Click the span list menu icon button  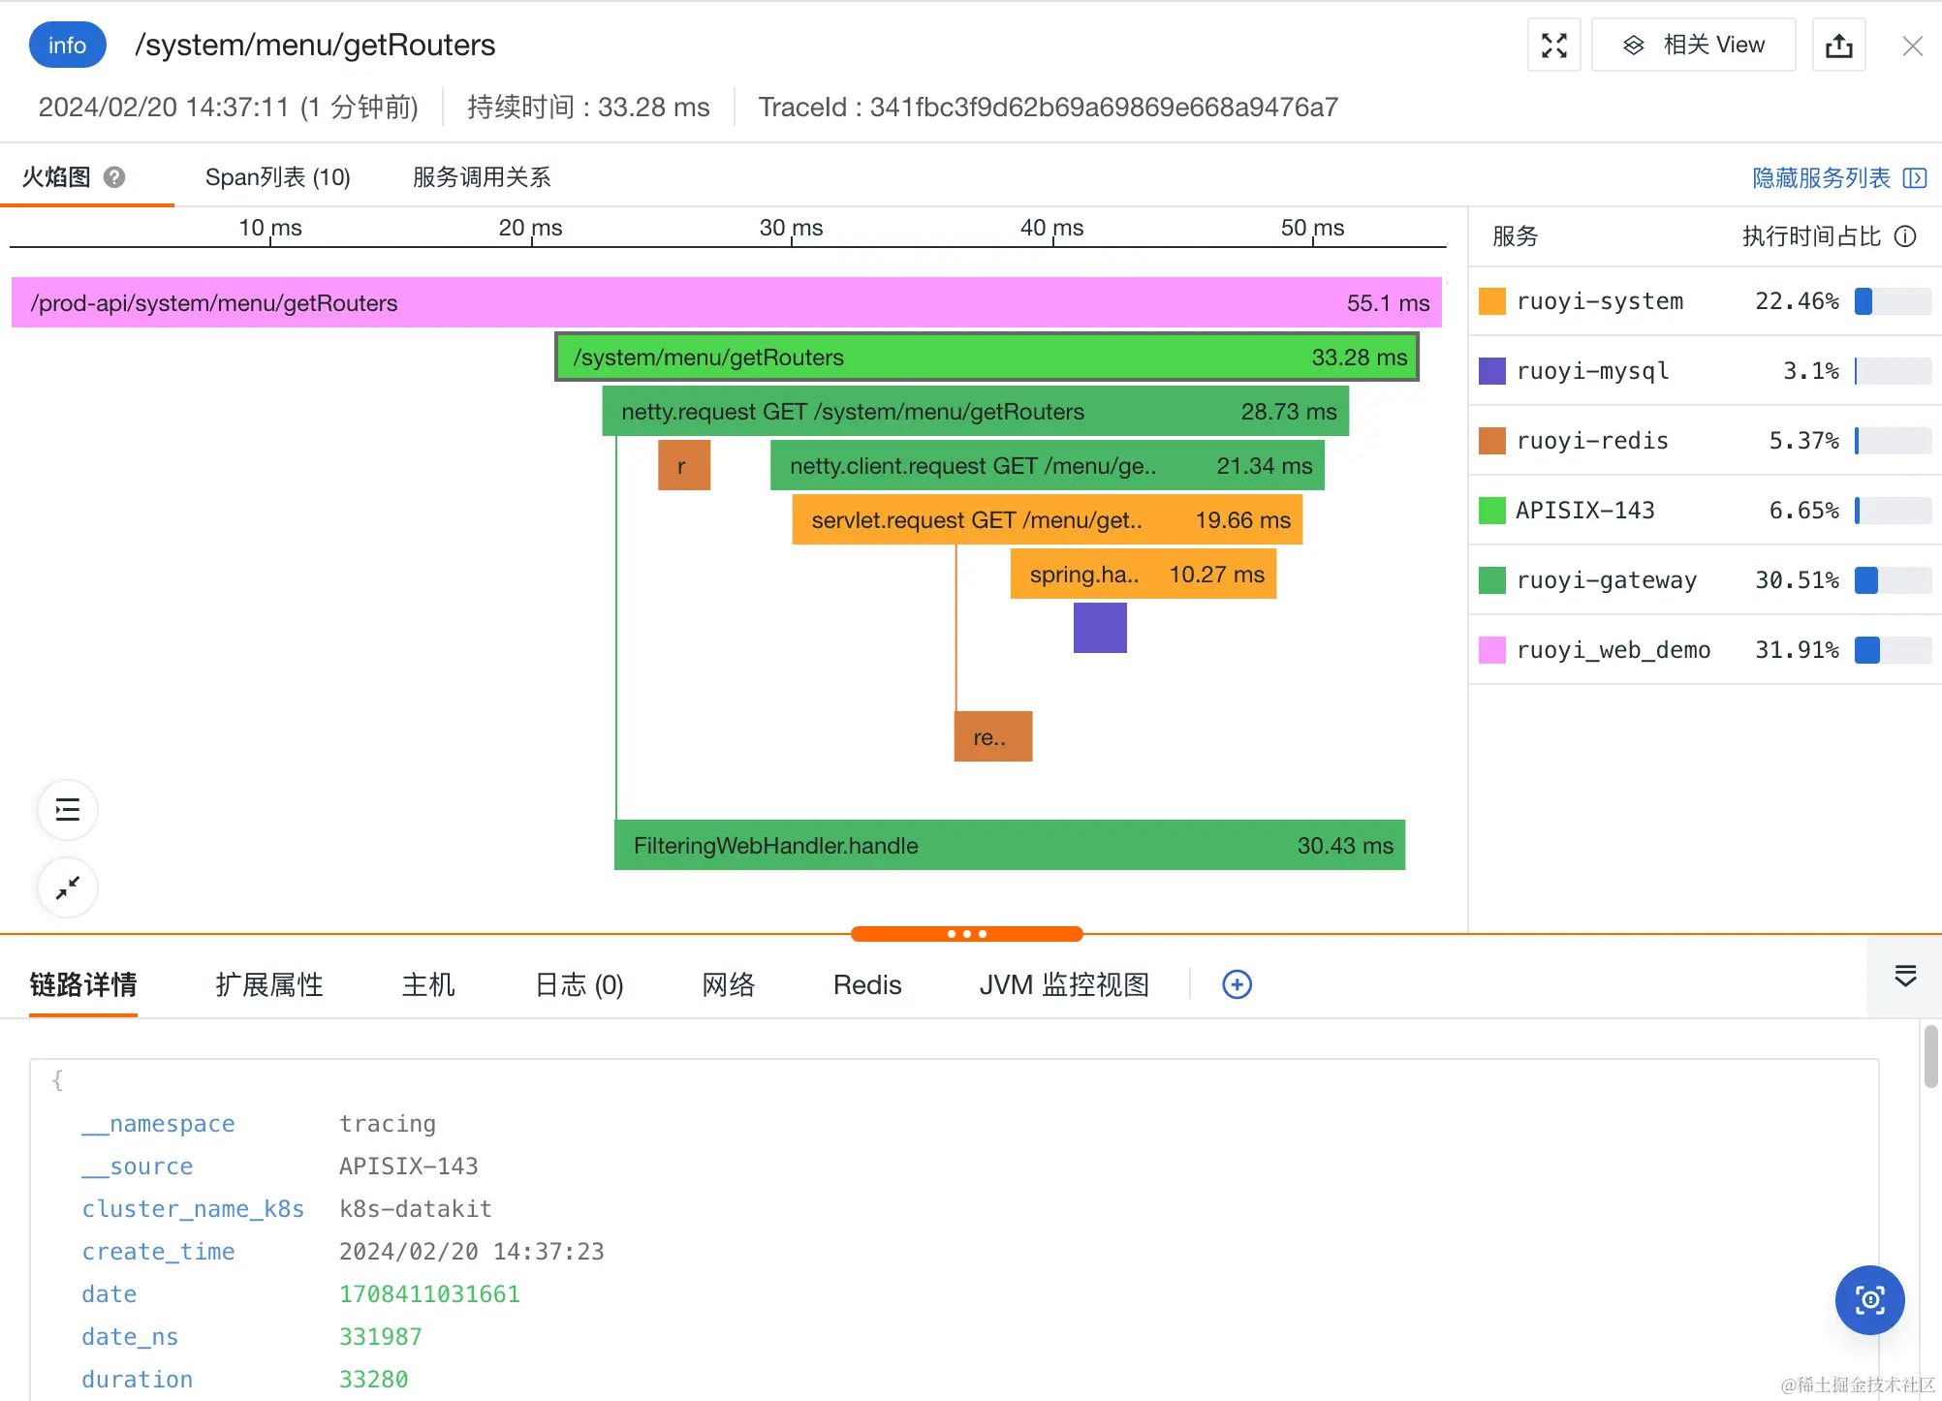pos(68,809)
